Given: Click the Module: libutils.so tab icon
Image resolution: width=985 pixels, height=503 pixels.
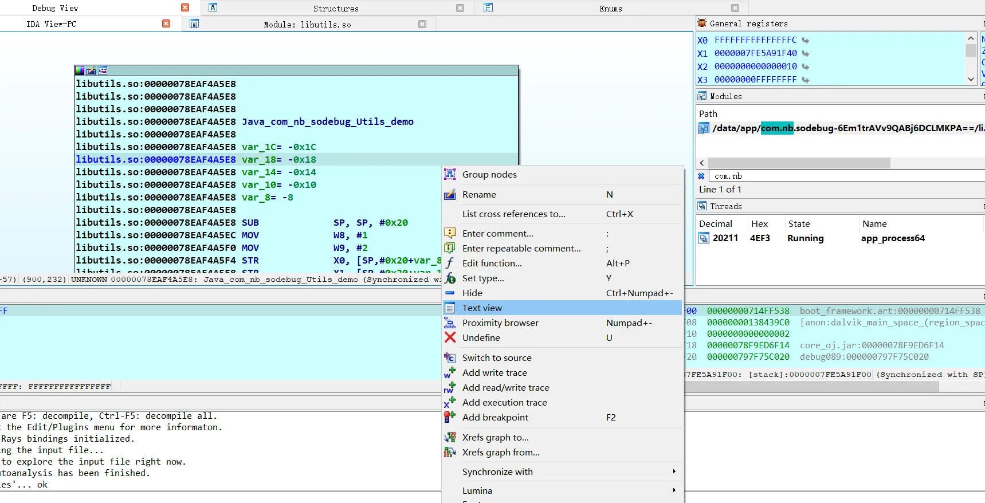Looking at the screenshot, I should (194, 24).
